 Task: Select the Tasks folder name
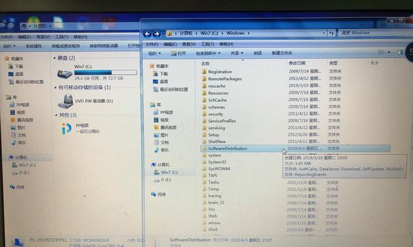coord(214,182)
